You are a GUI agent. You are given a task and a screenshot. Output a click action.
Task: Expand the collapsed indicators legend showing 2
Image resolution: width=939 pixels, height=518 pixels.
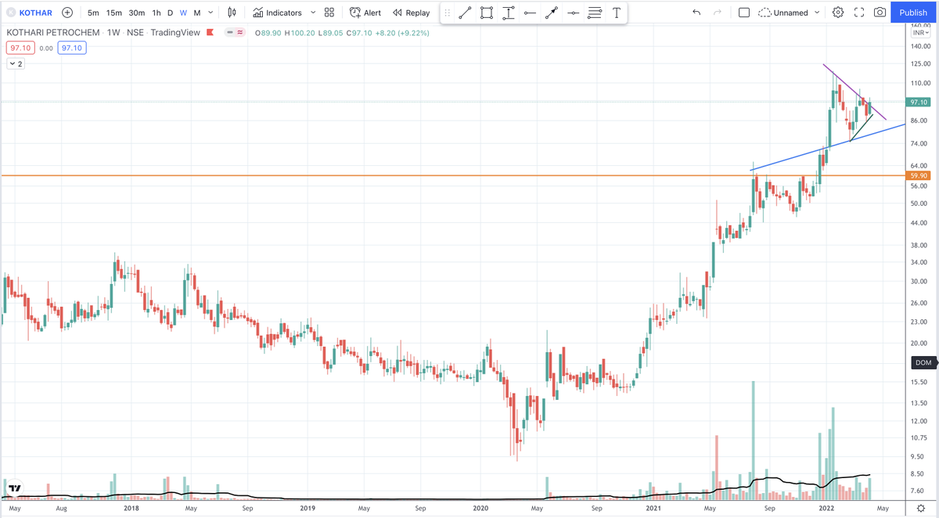16,64
